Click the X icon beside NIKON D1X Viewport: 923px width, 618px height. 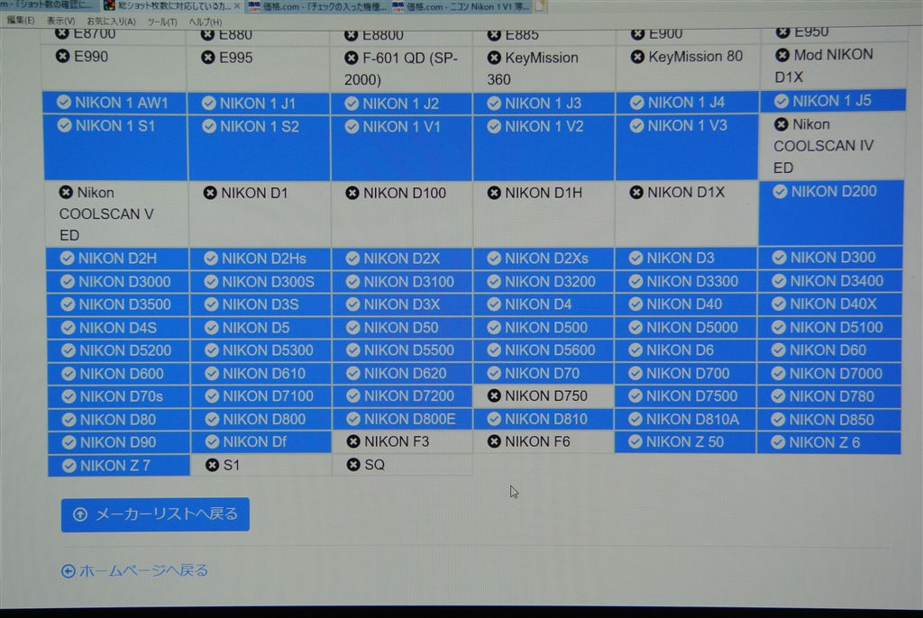[x=636, y=192]
